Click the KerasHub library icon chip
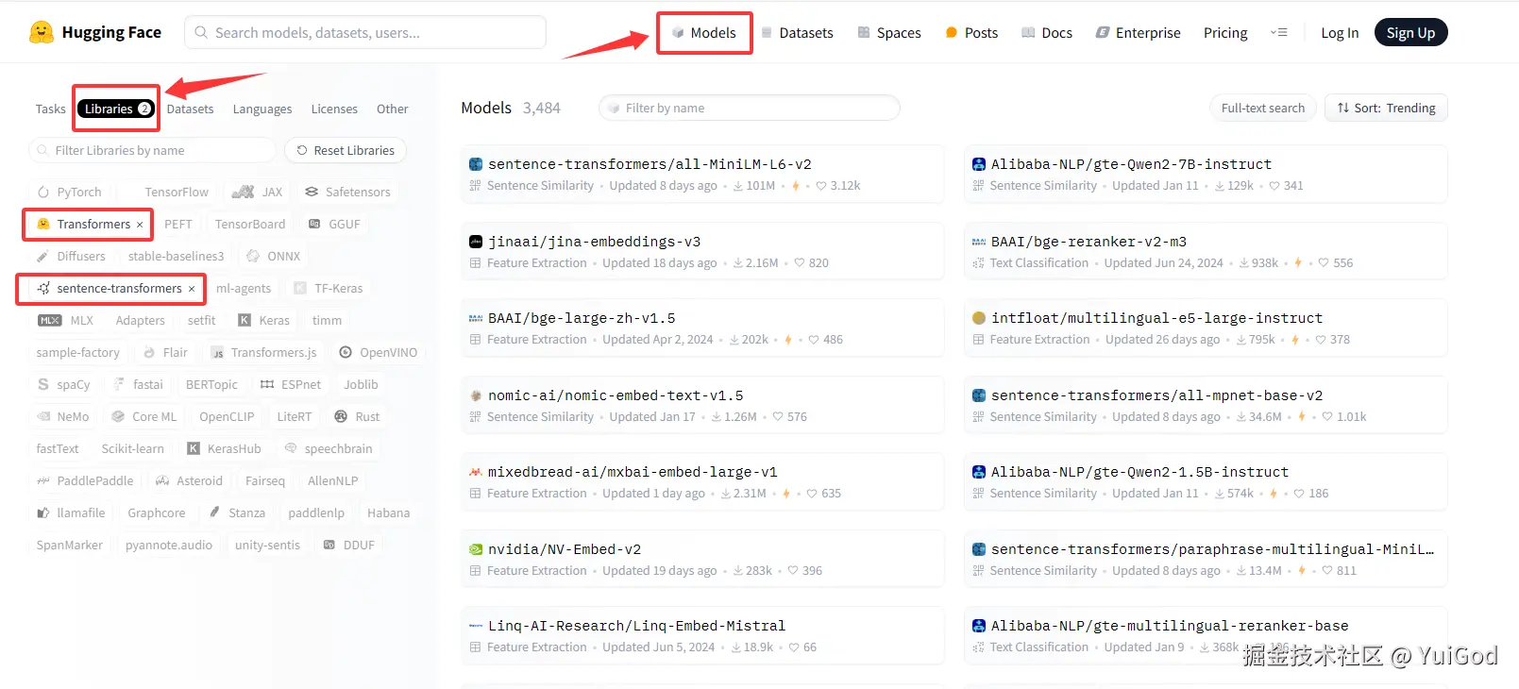The image size is (1519, 689). click(x=224, y=448)
